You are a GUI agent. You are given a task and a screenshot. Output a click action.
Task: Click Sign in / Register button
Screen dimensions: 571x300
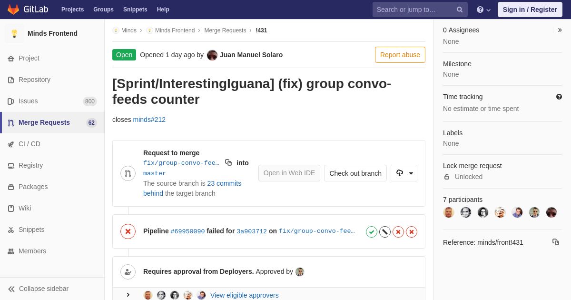point(530,10)
